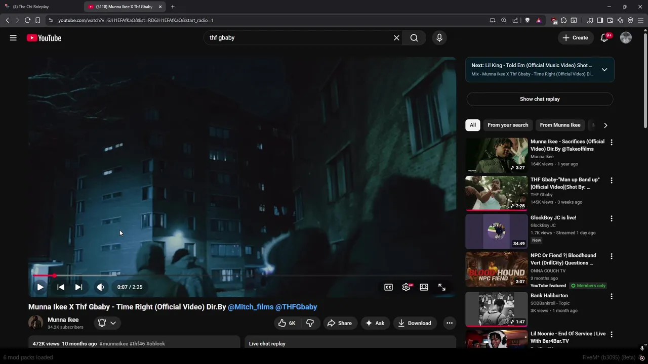Clear the search box text
The width and height of the screenshot is (648, 364).
(396, 38)
